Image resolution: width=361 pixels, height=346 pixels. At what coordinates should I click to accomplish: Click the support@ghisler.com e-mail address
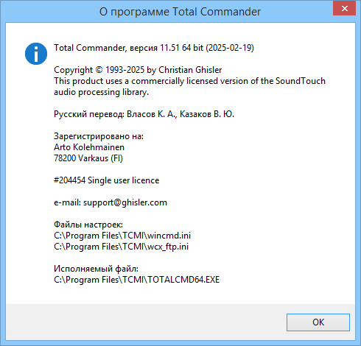[125, 202]
